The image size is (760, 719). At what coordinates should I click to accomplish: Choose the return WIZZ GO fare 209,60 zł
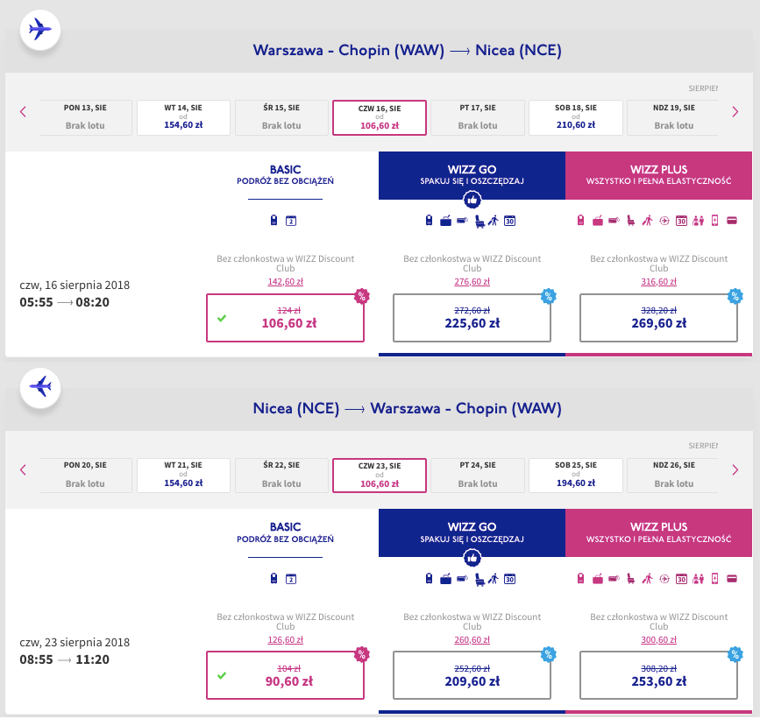472,675
